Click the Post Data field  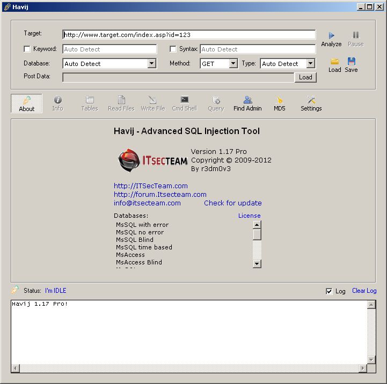click(x=178, y=77)
